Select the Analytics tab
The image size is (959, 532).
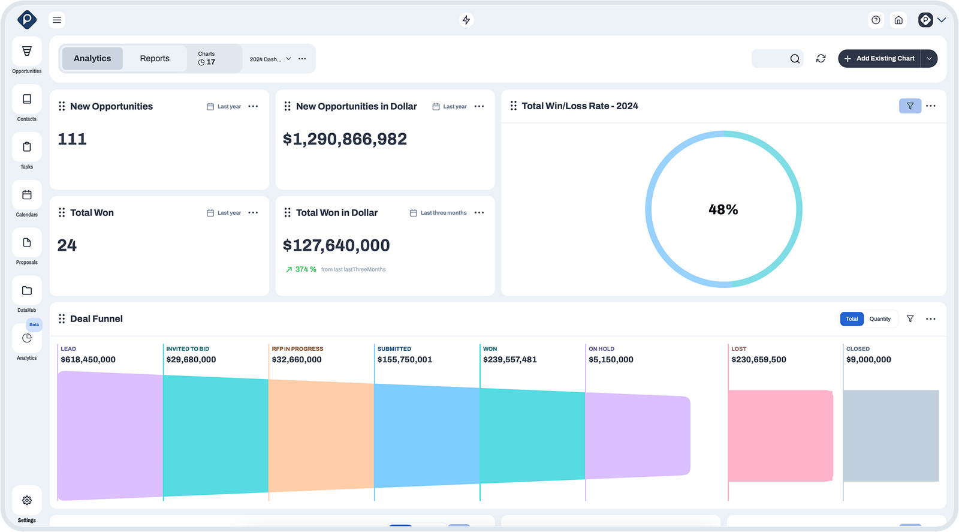point(92,58)
